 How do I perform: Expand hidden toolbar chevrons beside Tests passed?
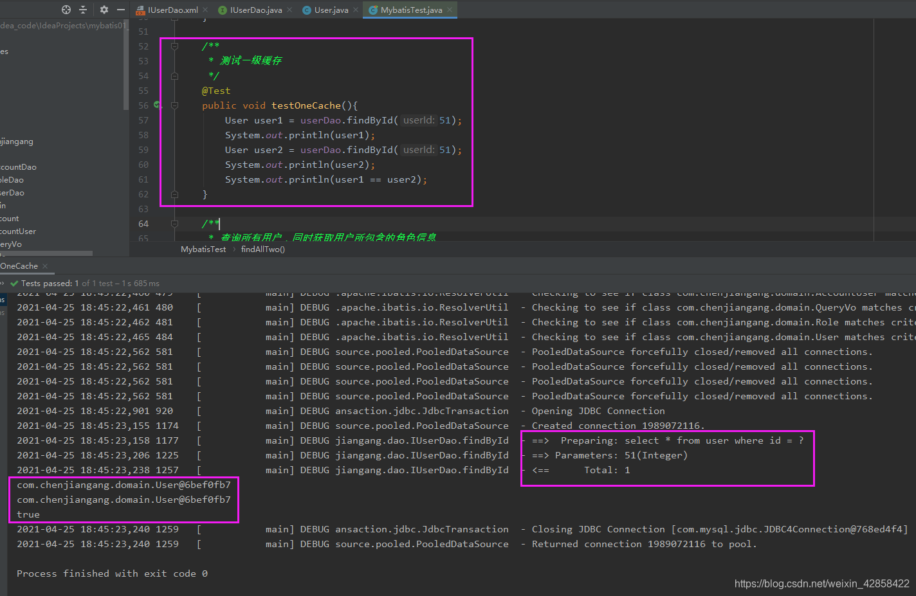(2, 284)
